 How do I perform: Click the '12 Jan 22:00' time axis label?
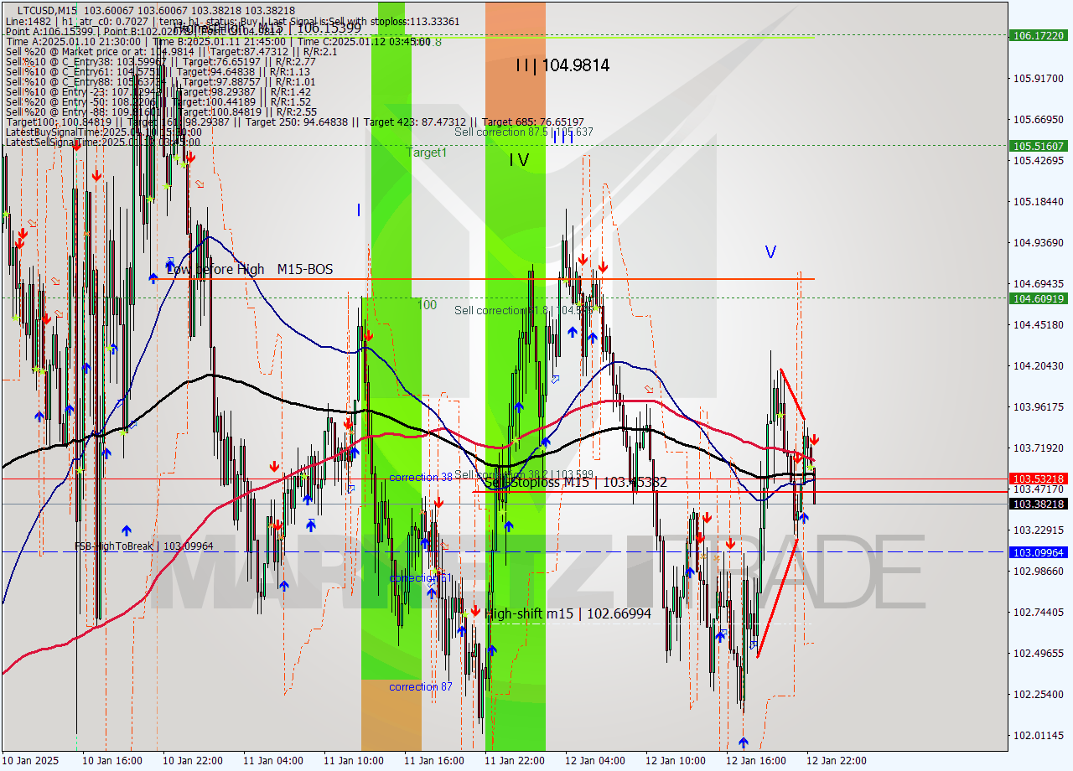pyautogui.click(x=837, y=760)
